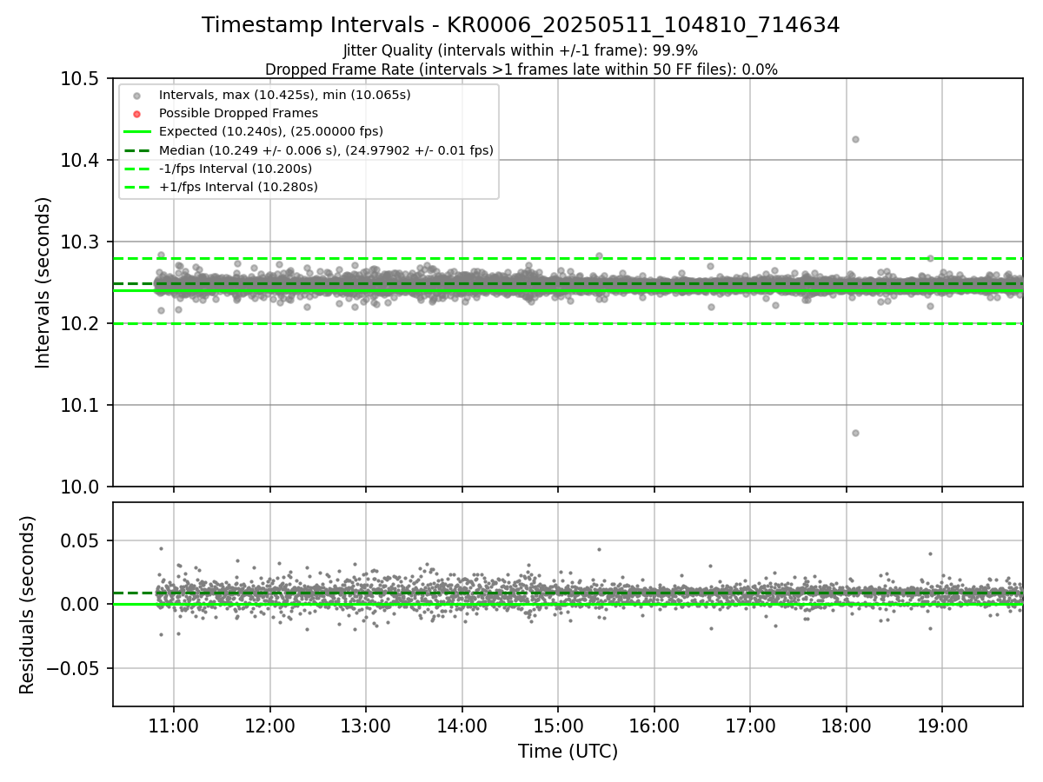Click the minimum outlier point near 10.065s at 18:00
This screenshot has width=1043, height=782.
pos(855,433)
